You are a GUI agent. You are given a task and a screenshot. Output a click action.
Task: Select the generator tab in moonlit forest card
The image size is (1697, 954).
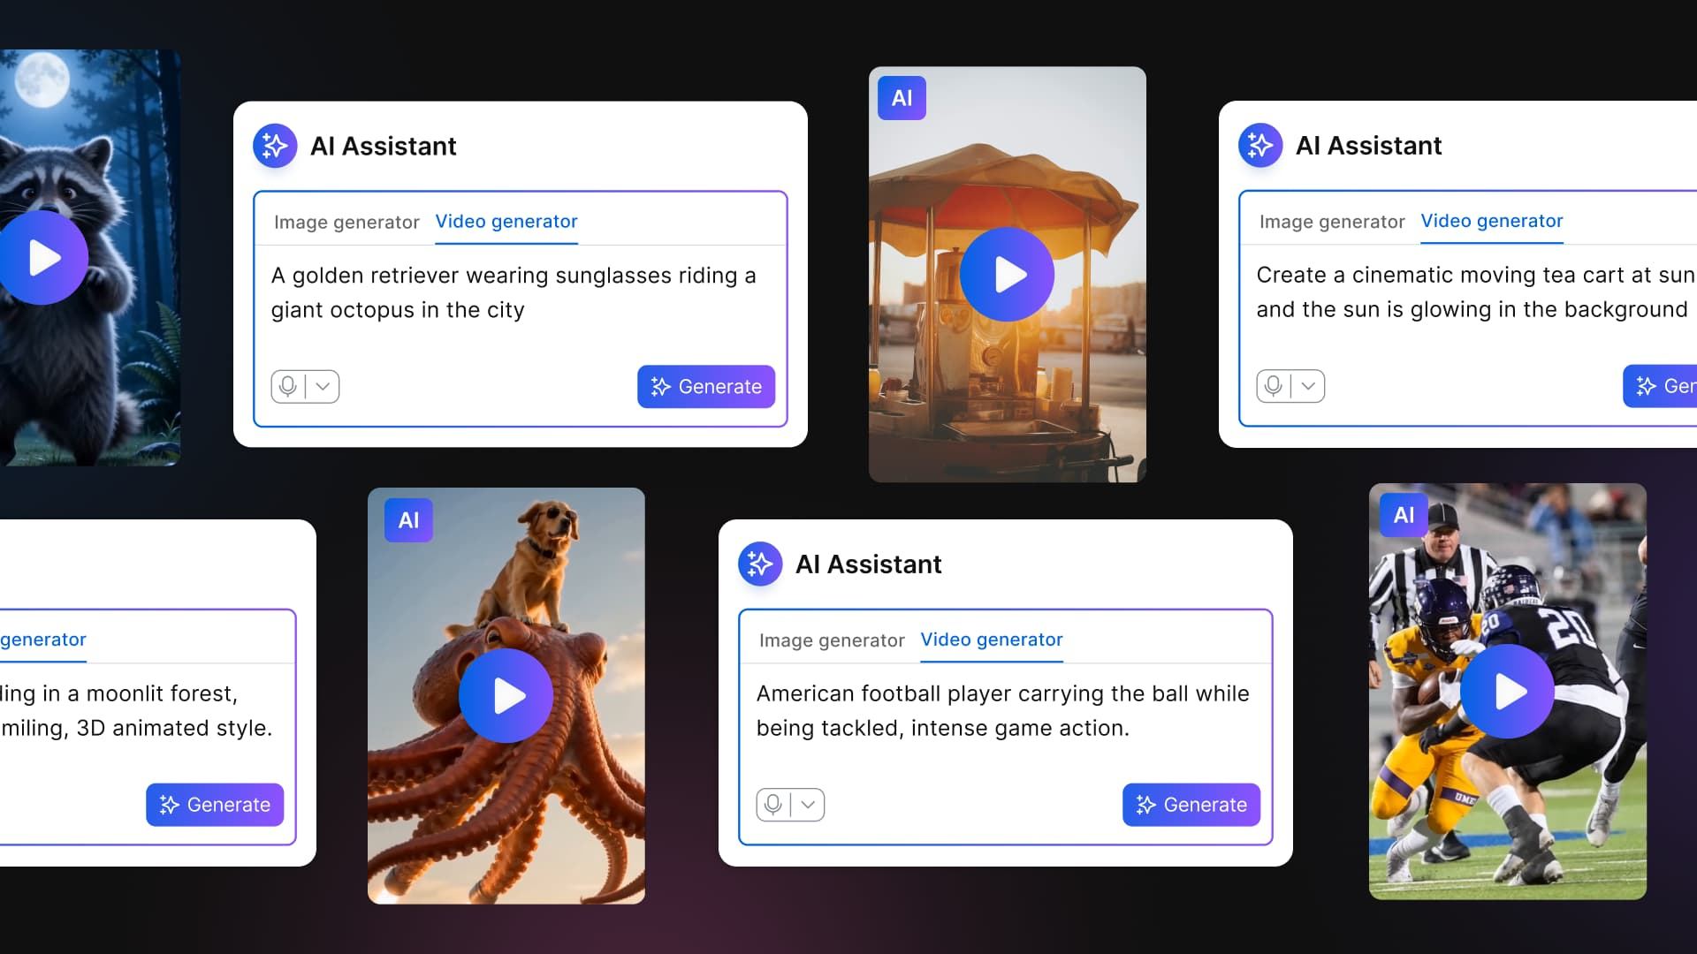[43, 640]
